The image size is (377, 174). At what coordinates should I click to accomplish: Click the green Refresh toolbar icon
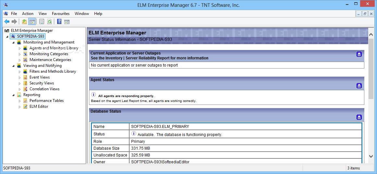tap(49, 22)
